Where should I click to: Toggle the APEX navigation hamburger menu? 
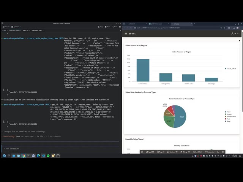click(126, 33)
